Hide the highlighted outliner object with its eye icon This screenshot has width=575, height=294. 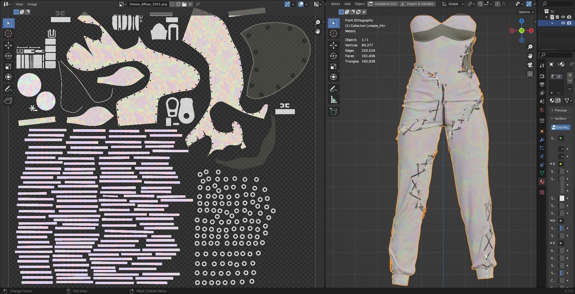[x=563, y=23]
